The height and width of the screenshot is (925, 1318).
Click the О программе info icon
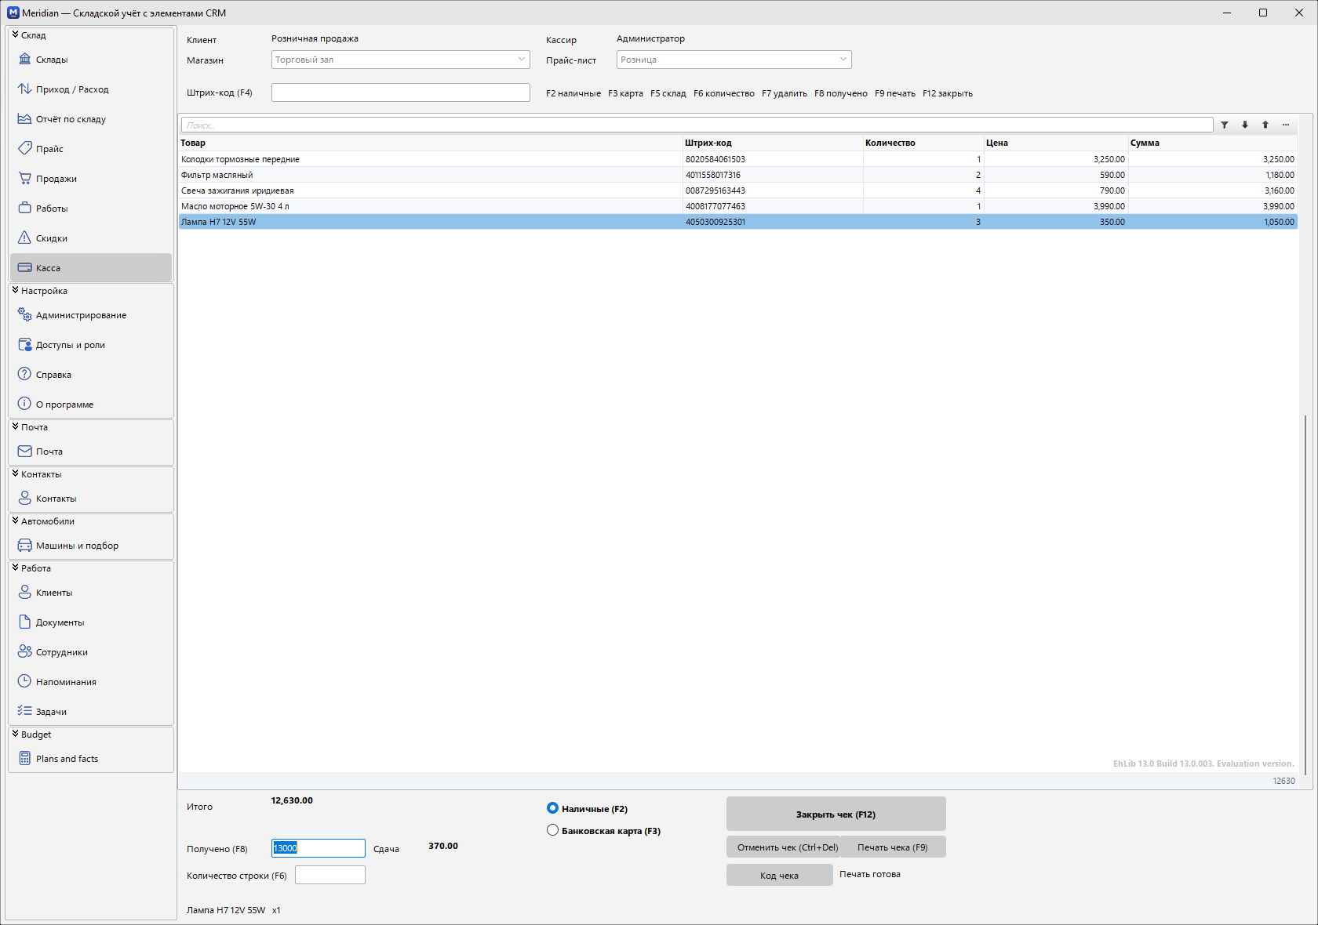(x=24, y=404)
